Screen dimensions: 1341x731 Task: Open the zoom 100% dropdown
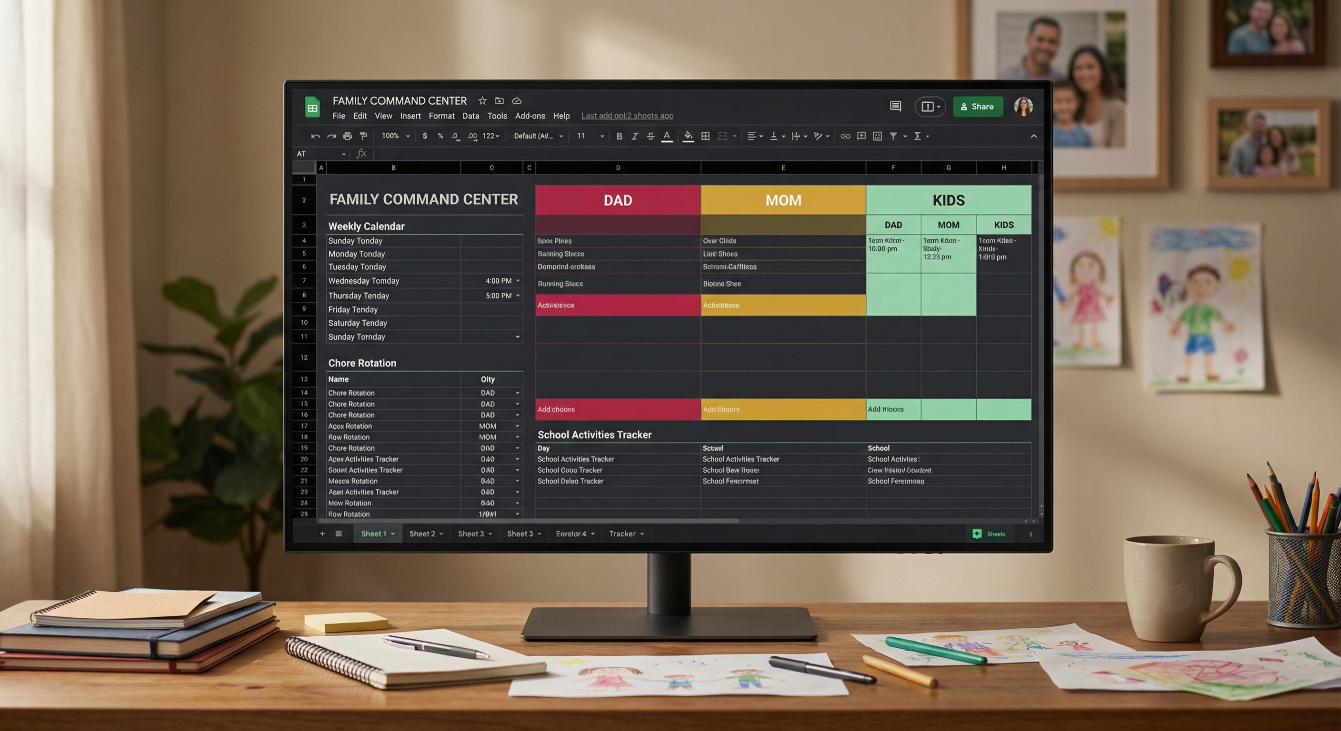click(396, 136)
